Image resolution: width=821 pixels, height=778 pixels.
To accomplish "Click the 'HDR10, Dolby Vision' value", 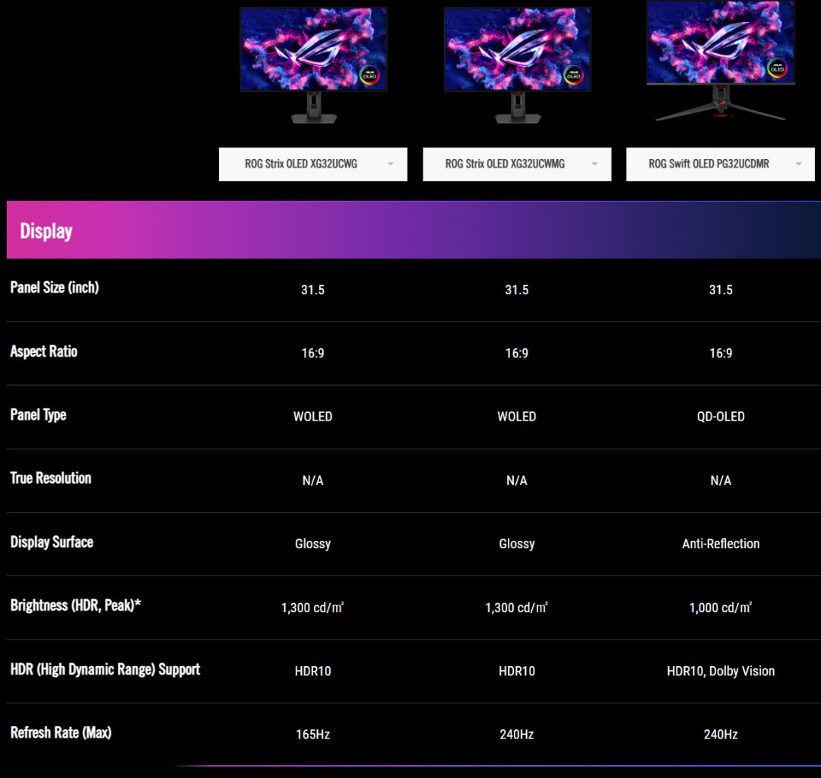I will [x=721, y=671].
